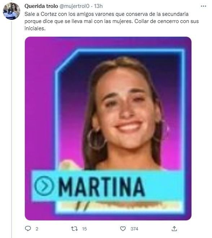
Task: Open Querida trolo's profile avatar picture
Action: point(12,11)
